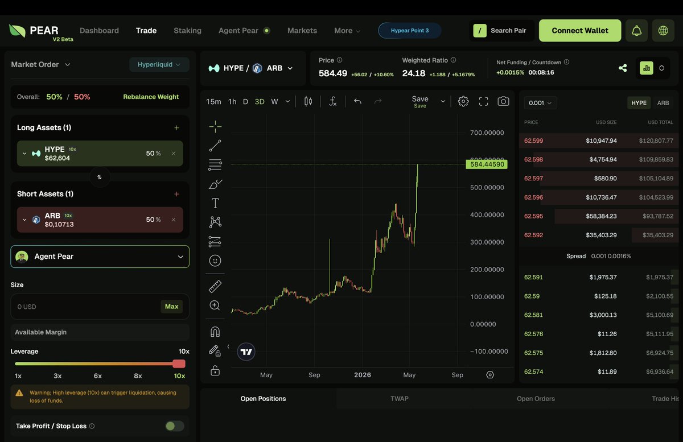
Task: Expand more chart timeframes dropdown
Action: point(287,101)
